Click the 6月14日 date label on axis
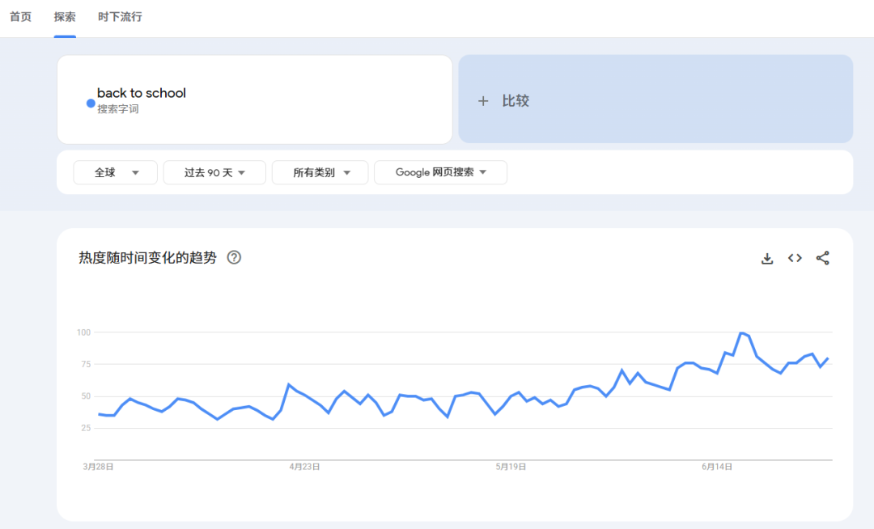The width and height of the screenshot is (874, 529). click(x=717, y=467)
